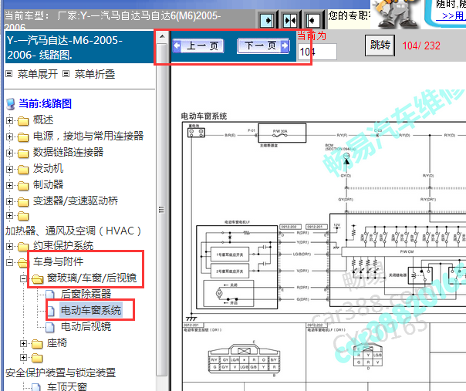The image size is (466, 391).
Task: Click the 电动后视镜 page icon
Action: [50, 327]
